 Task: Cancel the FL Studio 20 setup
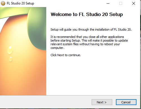(x=126, y=102)
